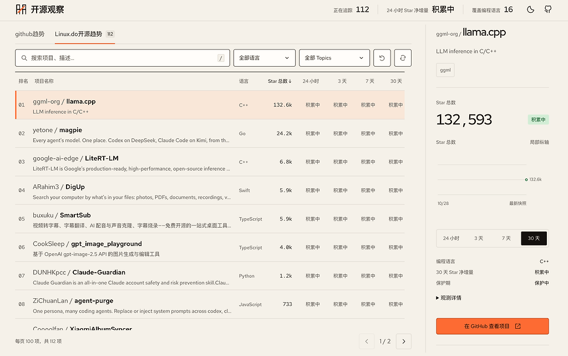Open the 全部 Topics dropdown
This screenshot has width=568, height=356.
point(334,58)
